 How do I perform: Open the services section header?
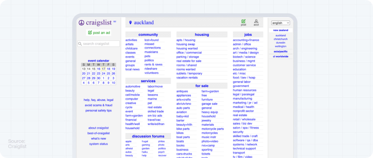[x=148, y=81]
